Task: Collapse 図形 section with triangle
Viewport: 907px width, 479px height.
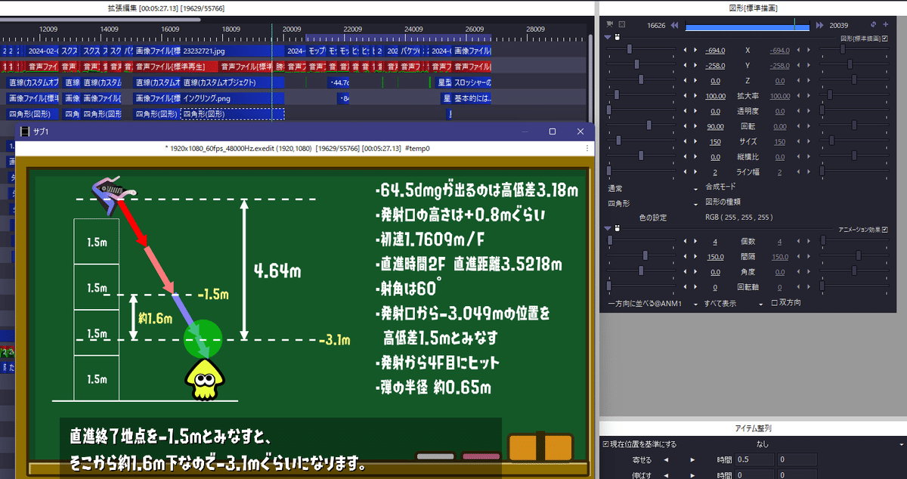Action: [608, 37]
